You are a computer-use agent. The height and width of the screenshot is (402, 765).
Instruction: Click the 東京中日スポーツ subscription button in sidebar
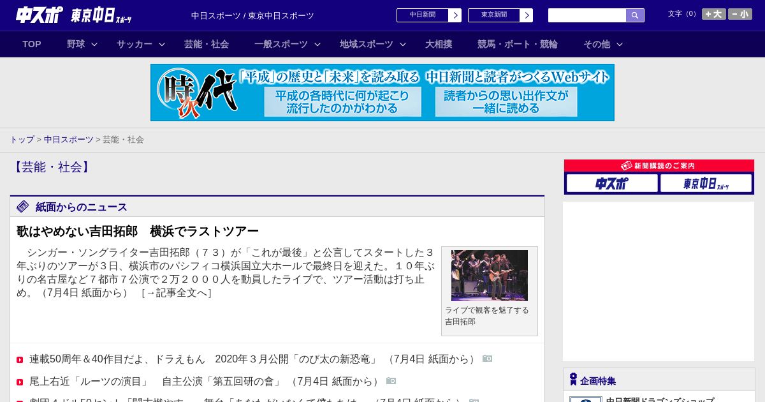point(706,184)
